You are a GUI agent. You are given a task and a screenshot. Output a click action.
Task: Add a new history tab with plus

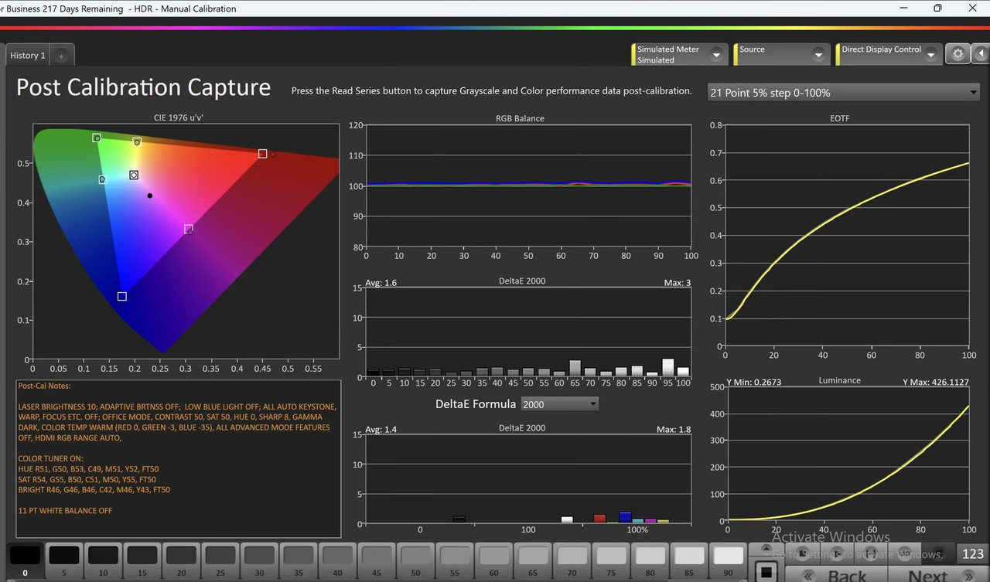[61, 56]
